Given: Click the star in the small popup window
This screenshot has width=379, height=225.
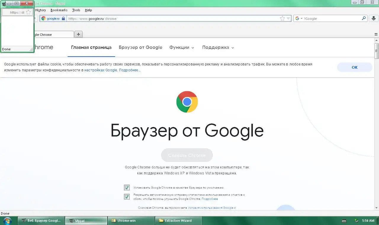Looking at the screenshot, I should click(x=28, y=12).
